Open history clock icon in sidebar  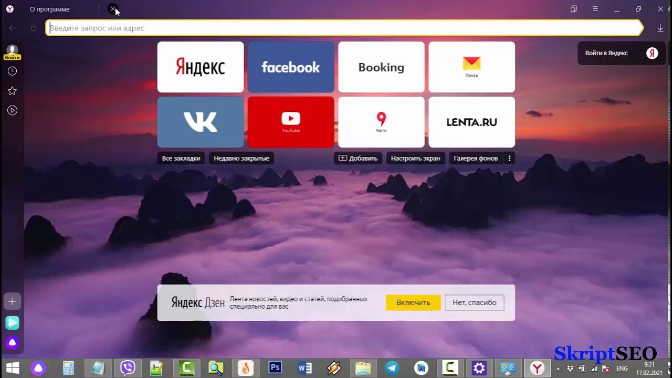coord(12,71)
